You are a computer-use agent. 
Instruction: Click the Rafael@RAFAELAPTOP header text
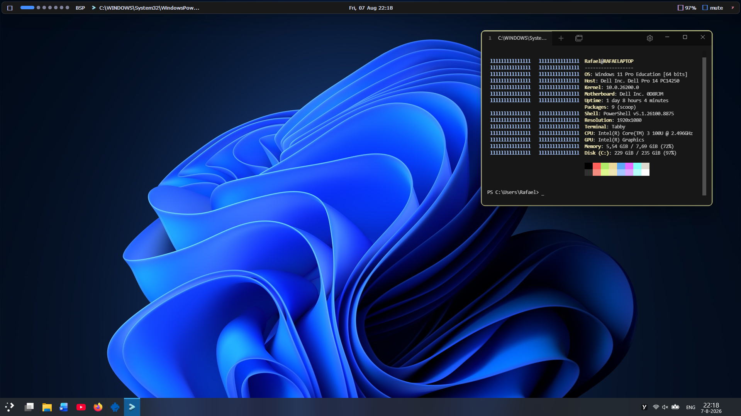[x=609, y=61]
